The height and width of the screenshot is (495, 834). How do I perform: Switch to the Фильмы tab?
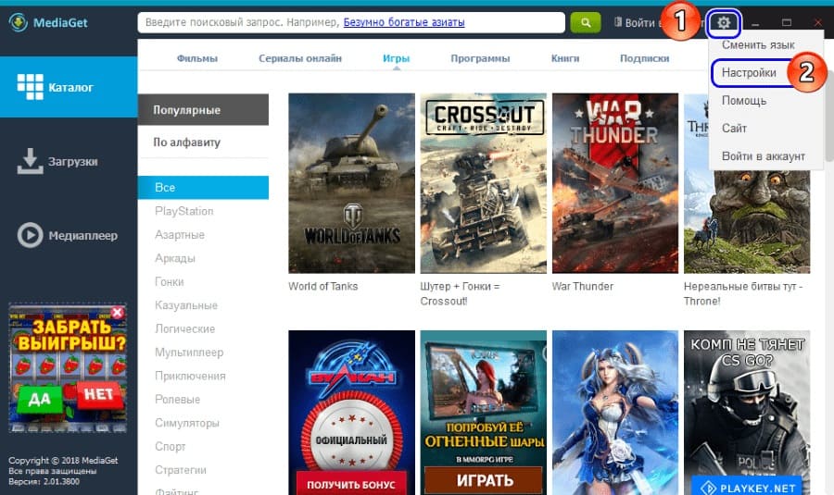point(197,58)
